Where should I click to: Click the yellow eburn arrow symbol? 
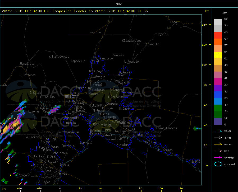coord(218,144)
